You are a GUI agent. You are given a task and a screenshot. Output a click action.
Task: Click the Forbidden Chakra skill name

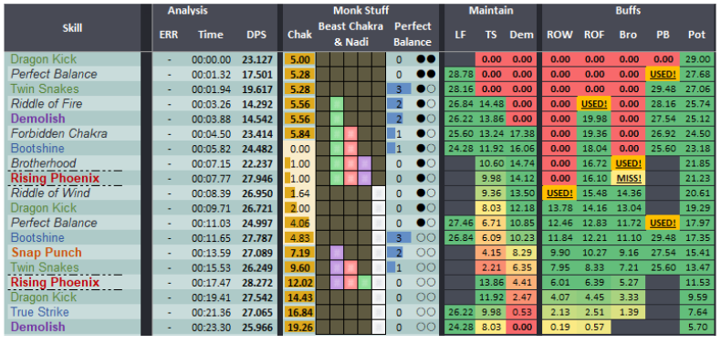click(58, 134)
